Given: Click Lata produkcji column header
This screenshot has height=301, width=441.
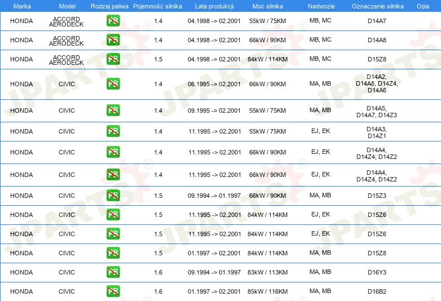Looking at the screenshot, I should coord(214,6).
